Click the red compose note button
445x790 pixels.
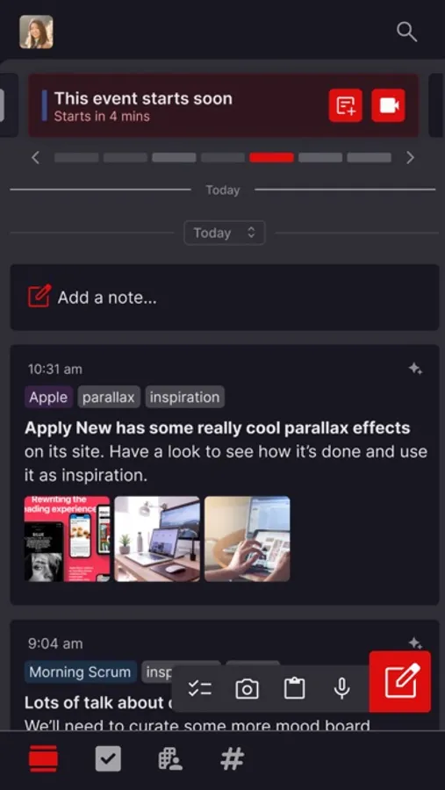coord(400,682)
